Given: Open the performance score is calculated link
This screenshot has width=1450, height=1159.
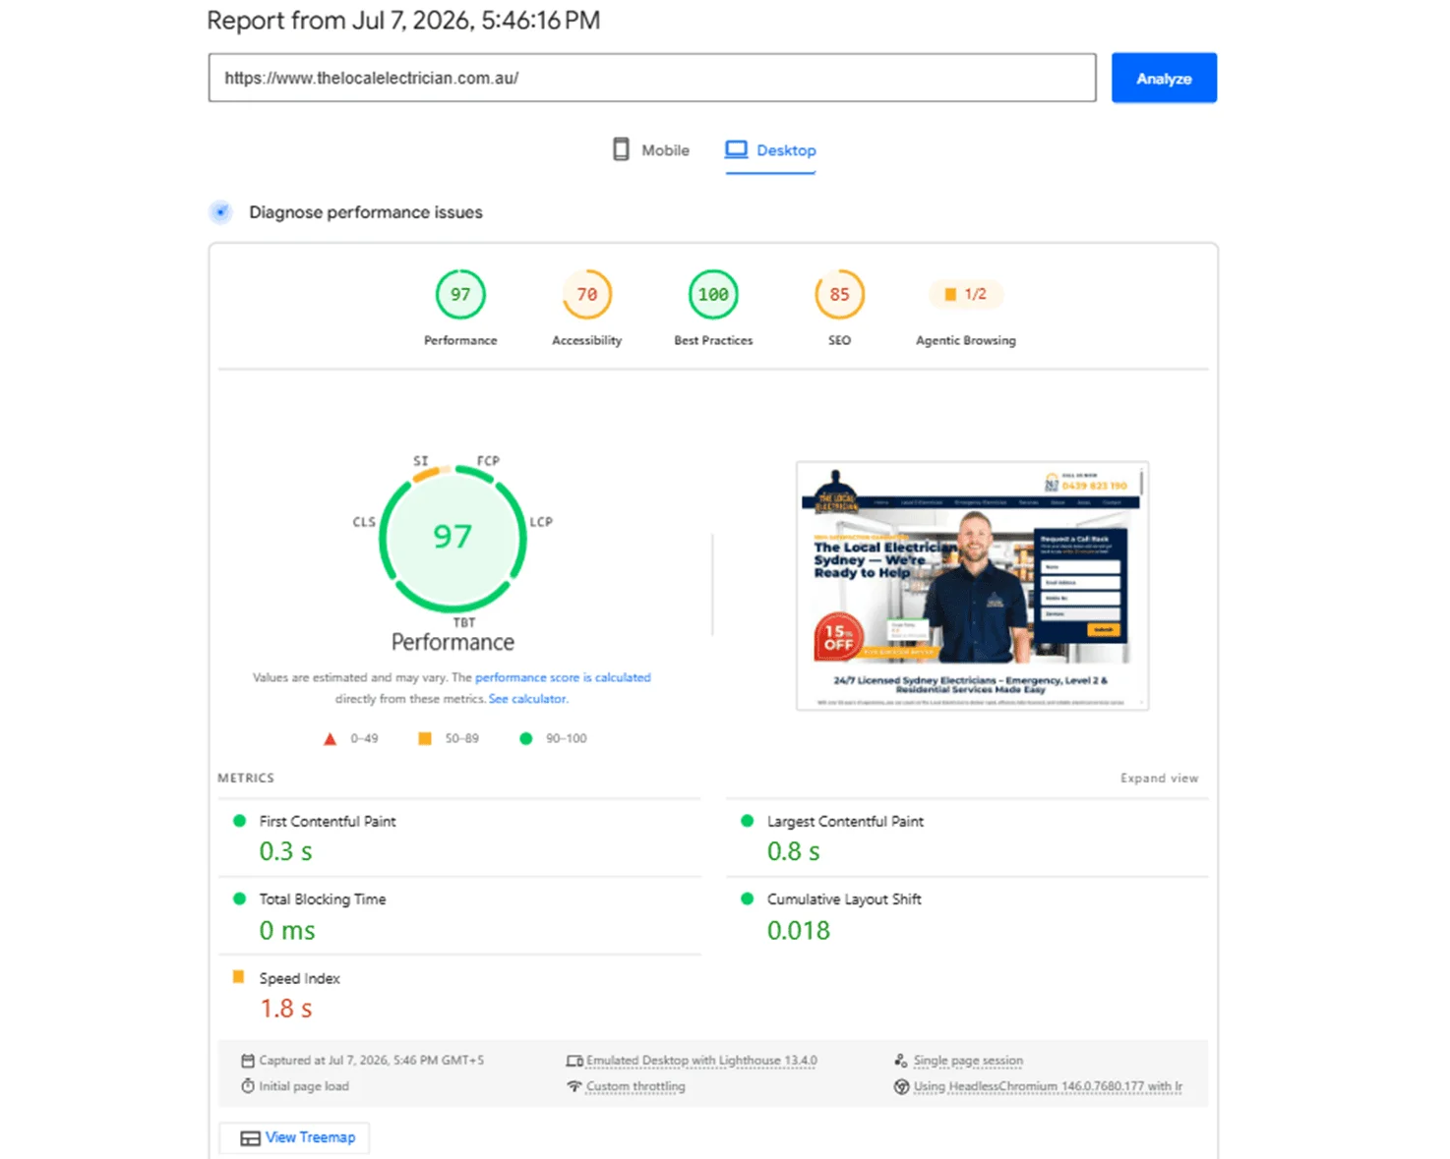Looking at the screenshot, I should coord(563,677).
